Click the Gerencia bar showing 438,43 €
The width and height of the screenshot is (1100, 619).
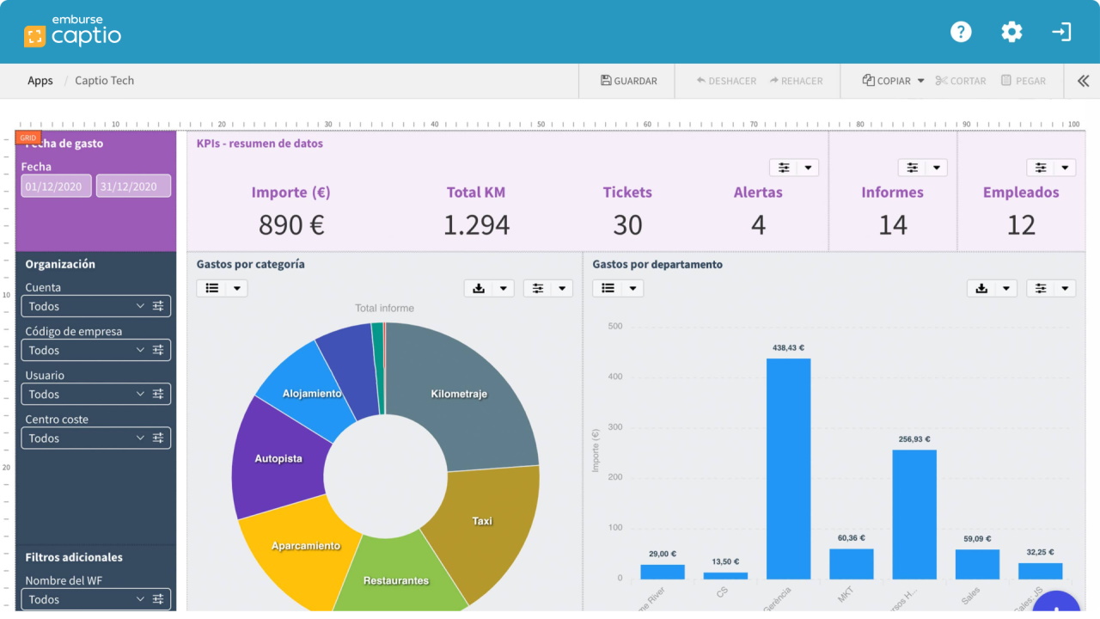point(788,469)
